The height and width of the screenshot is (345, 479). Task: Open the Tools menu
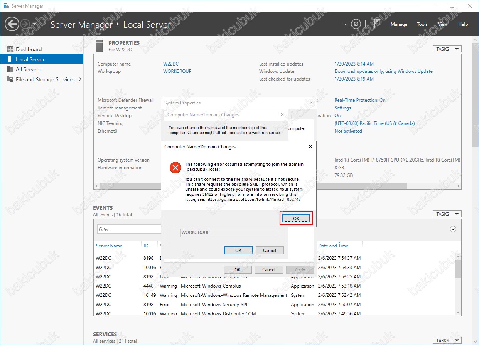(422, 24)
